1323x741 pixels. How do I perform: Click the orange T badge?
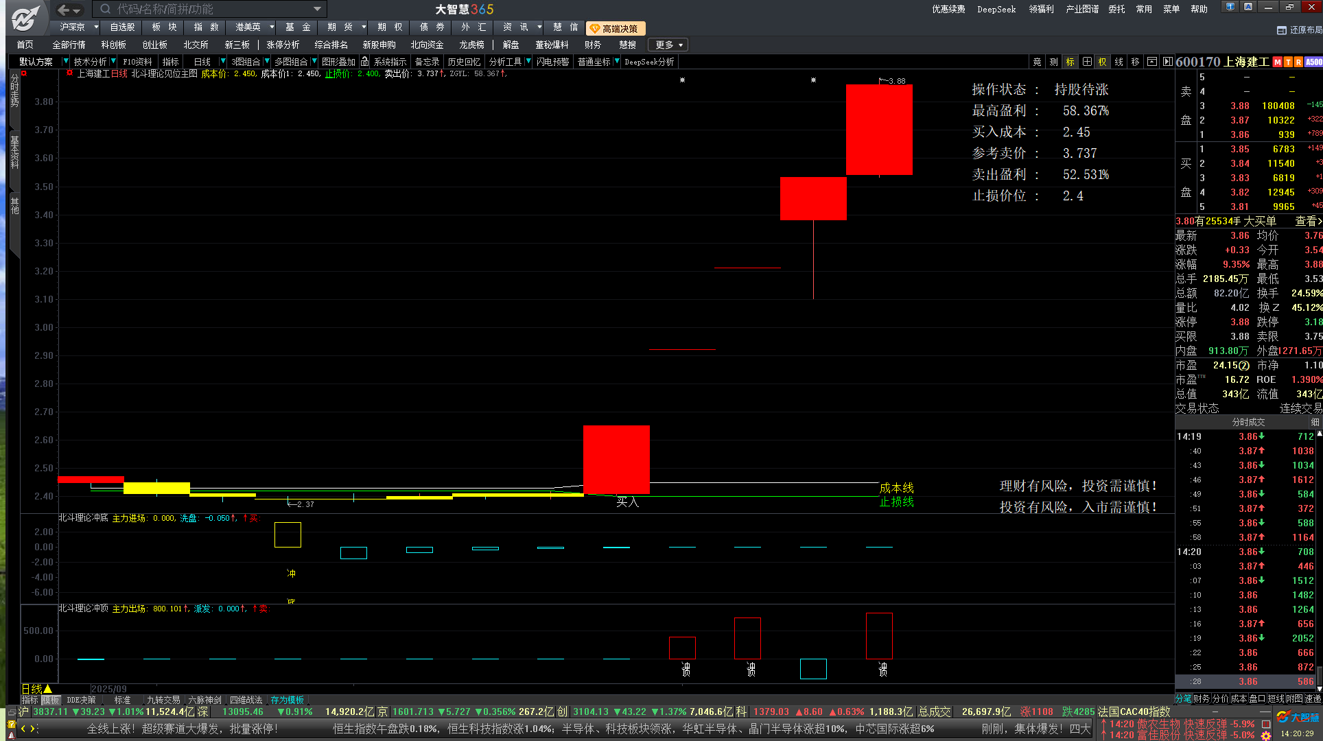(1288, 62)
